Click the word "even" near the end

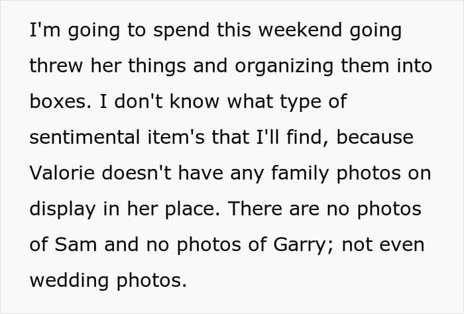coord(402,245)
